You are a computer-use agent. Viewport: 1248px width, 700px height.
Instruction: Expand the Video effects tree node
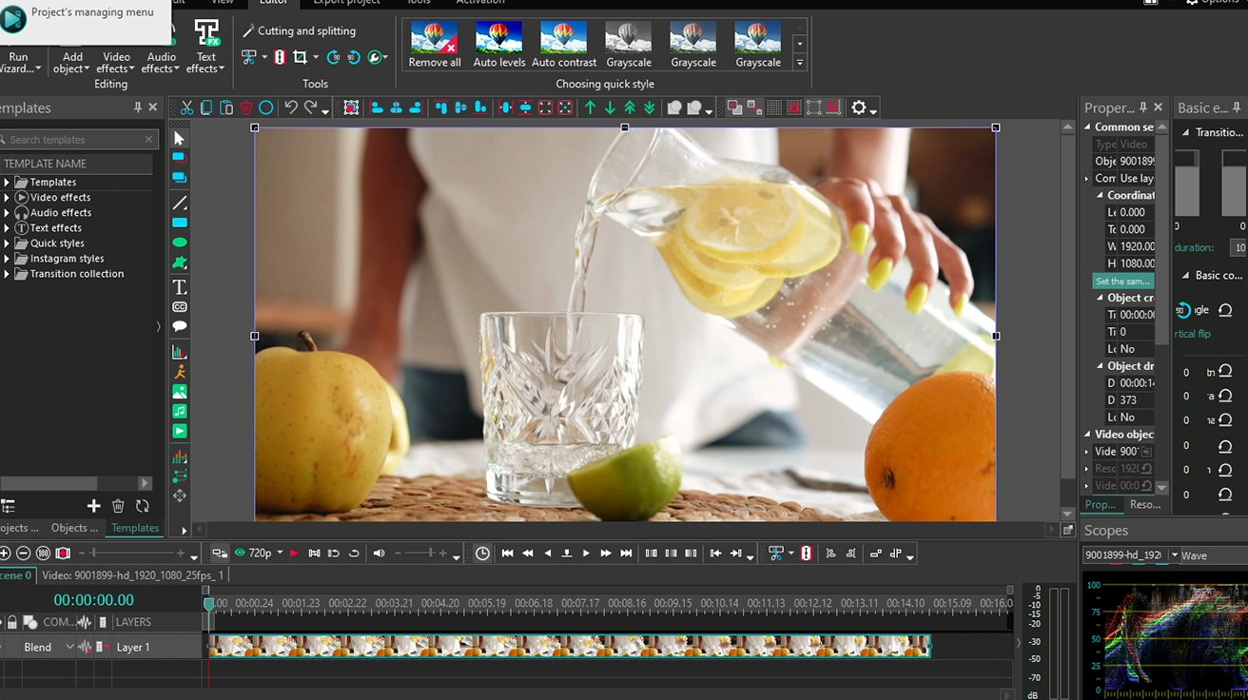click(7, 197)
